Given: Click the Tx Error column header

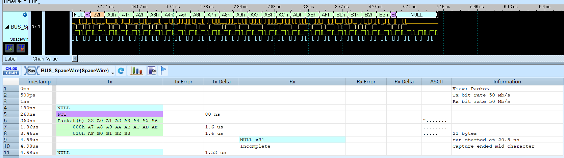Looking at the screenshot, I should (183, 82).
